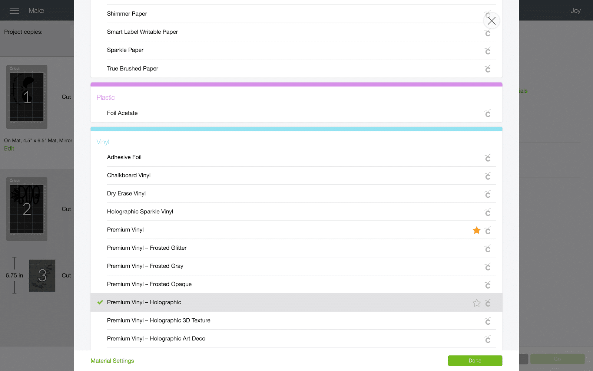Click Edit link under mat 1
This screenshot has width=593, height=371.
[9, 148]
